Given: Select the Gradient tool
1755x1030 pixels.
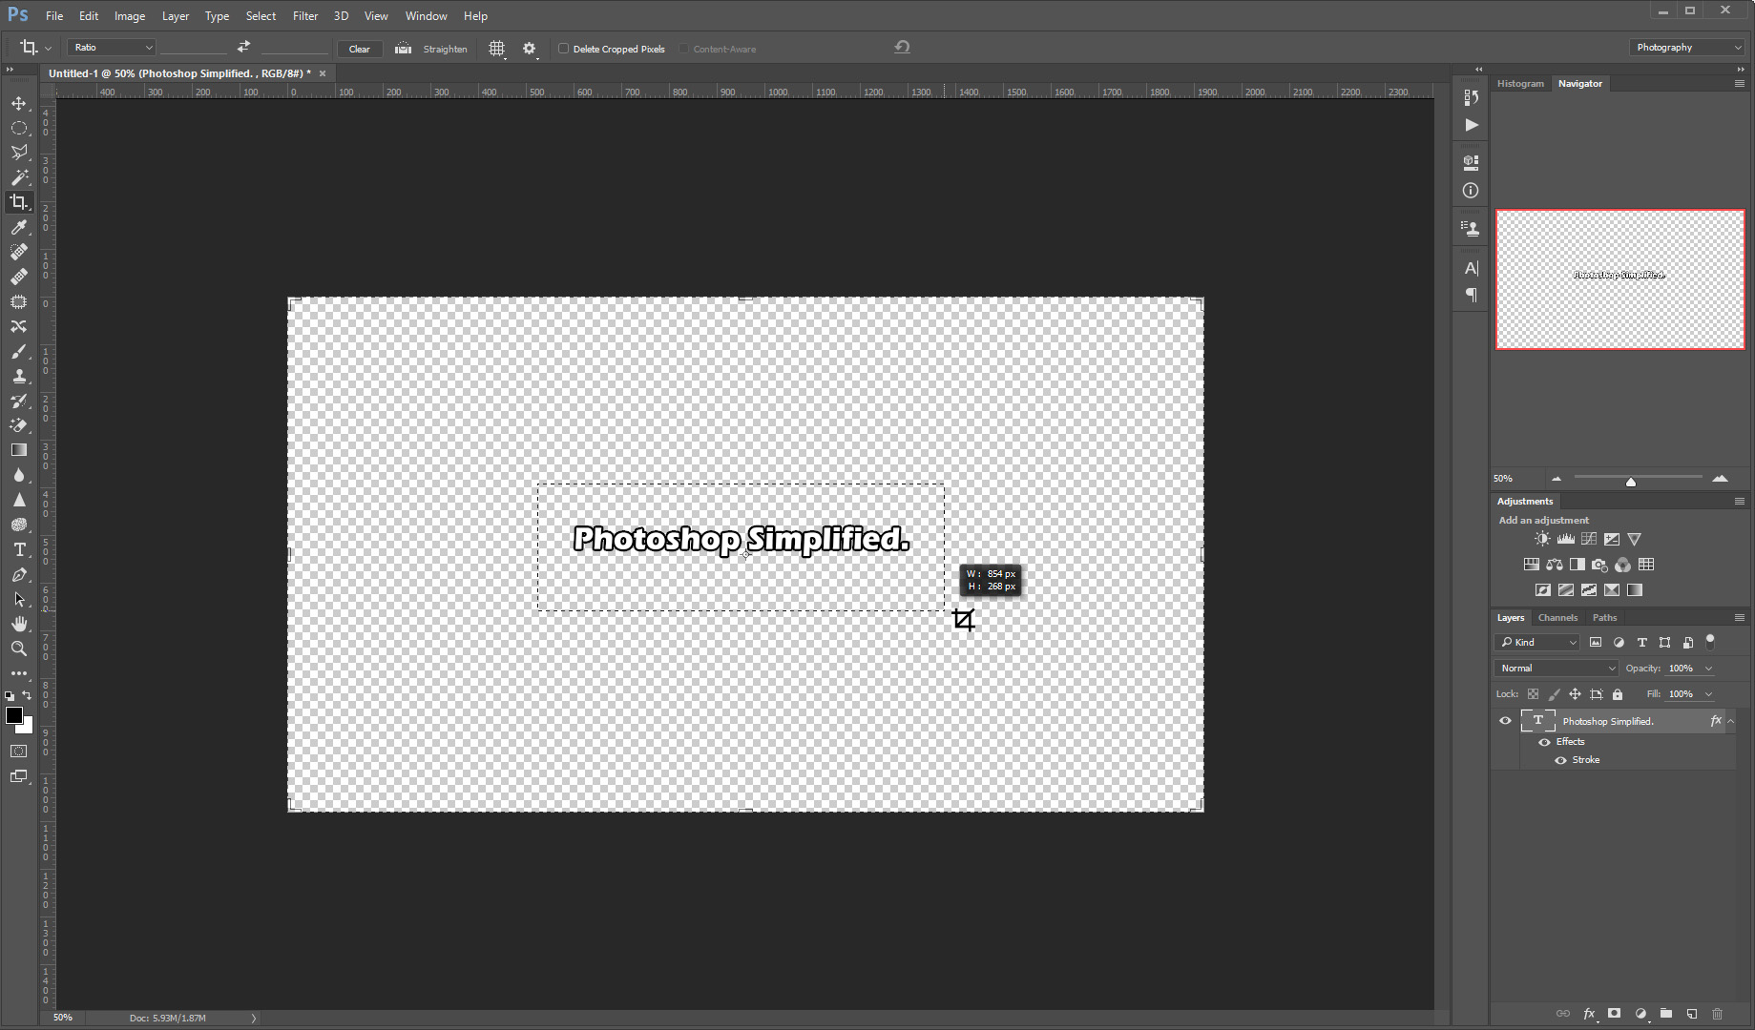Looking at the screenshot, I should [x=19, y=450].
